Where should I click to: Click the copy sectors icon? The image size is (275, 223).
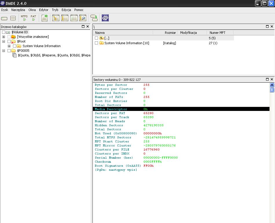[x=94, y=18]
